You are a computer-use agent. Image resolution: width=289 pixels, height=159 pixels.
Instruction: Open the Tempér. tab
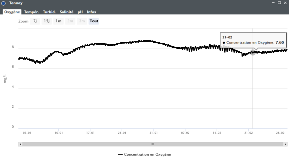point(32,12)
